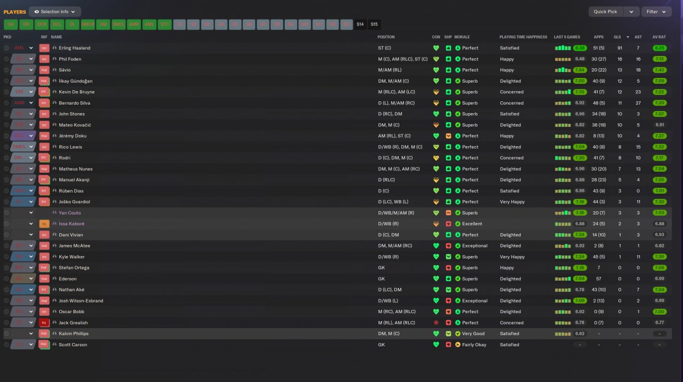
Task: Click Erling Haaland's last 5 games bars
Action: [563, 48]
